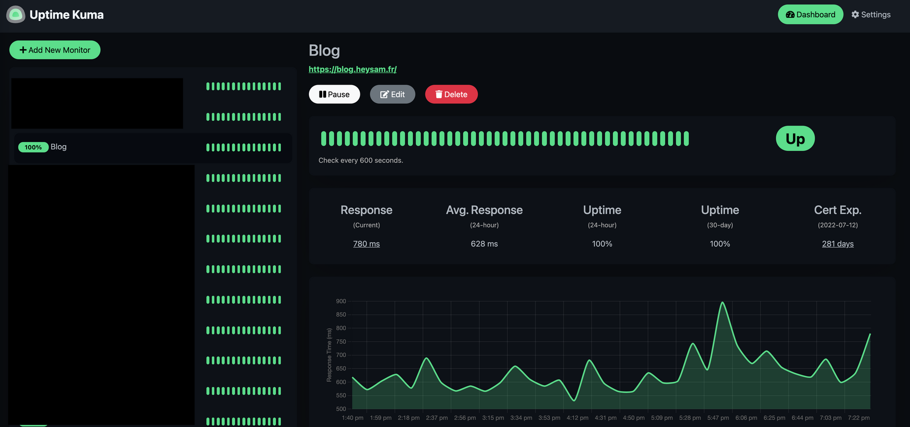The width and height of the screenshot is (910, 427).
Task: Click the Uptime Kuma logo icon
Action: point(15,15)
